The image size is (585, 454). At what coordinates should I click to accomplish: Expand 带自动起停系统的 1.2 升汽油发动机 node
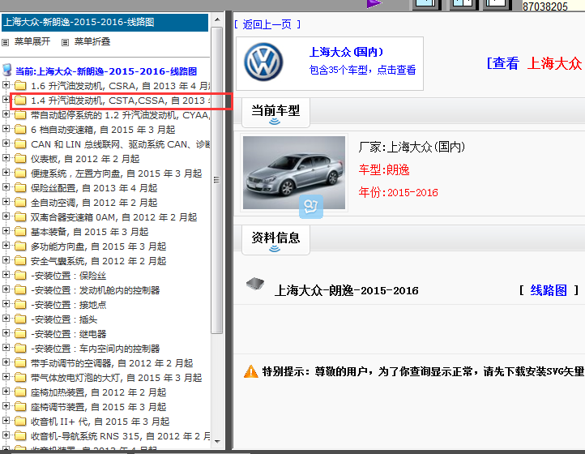pos(6,113)
